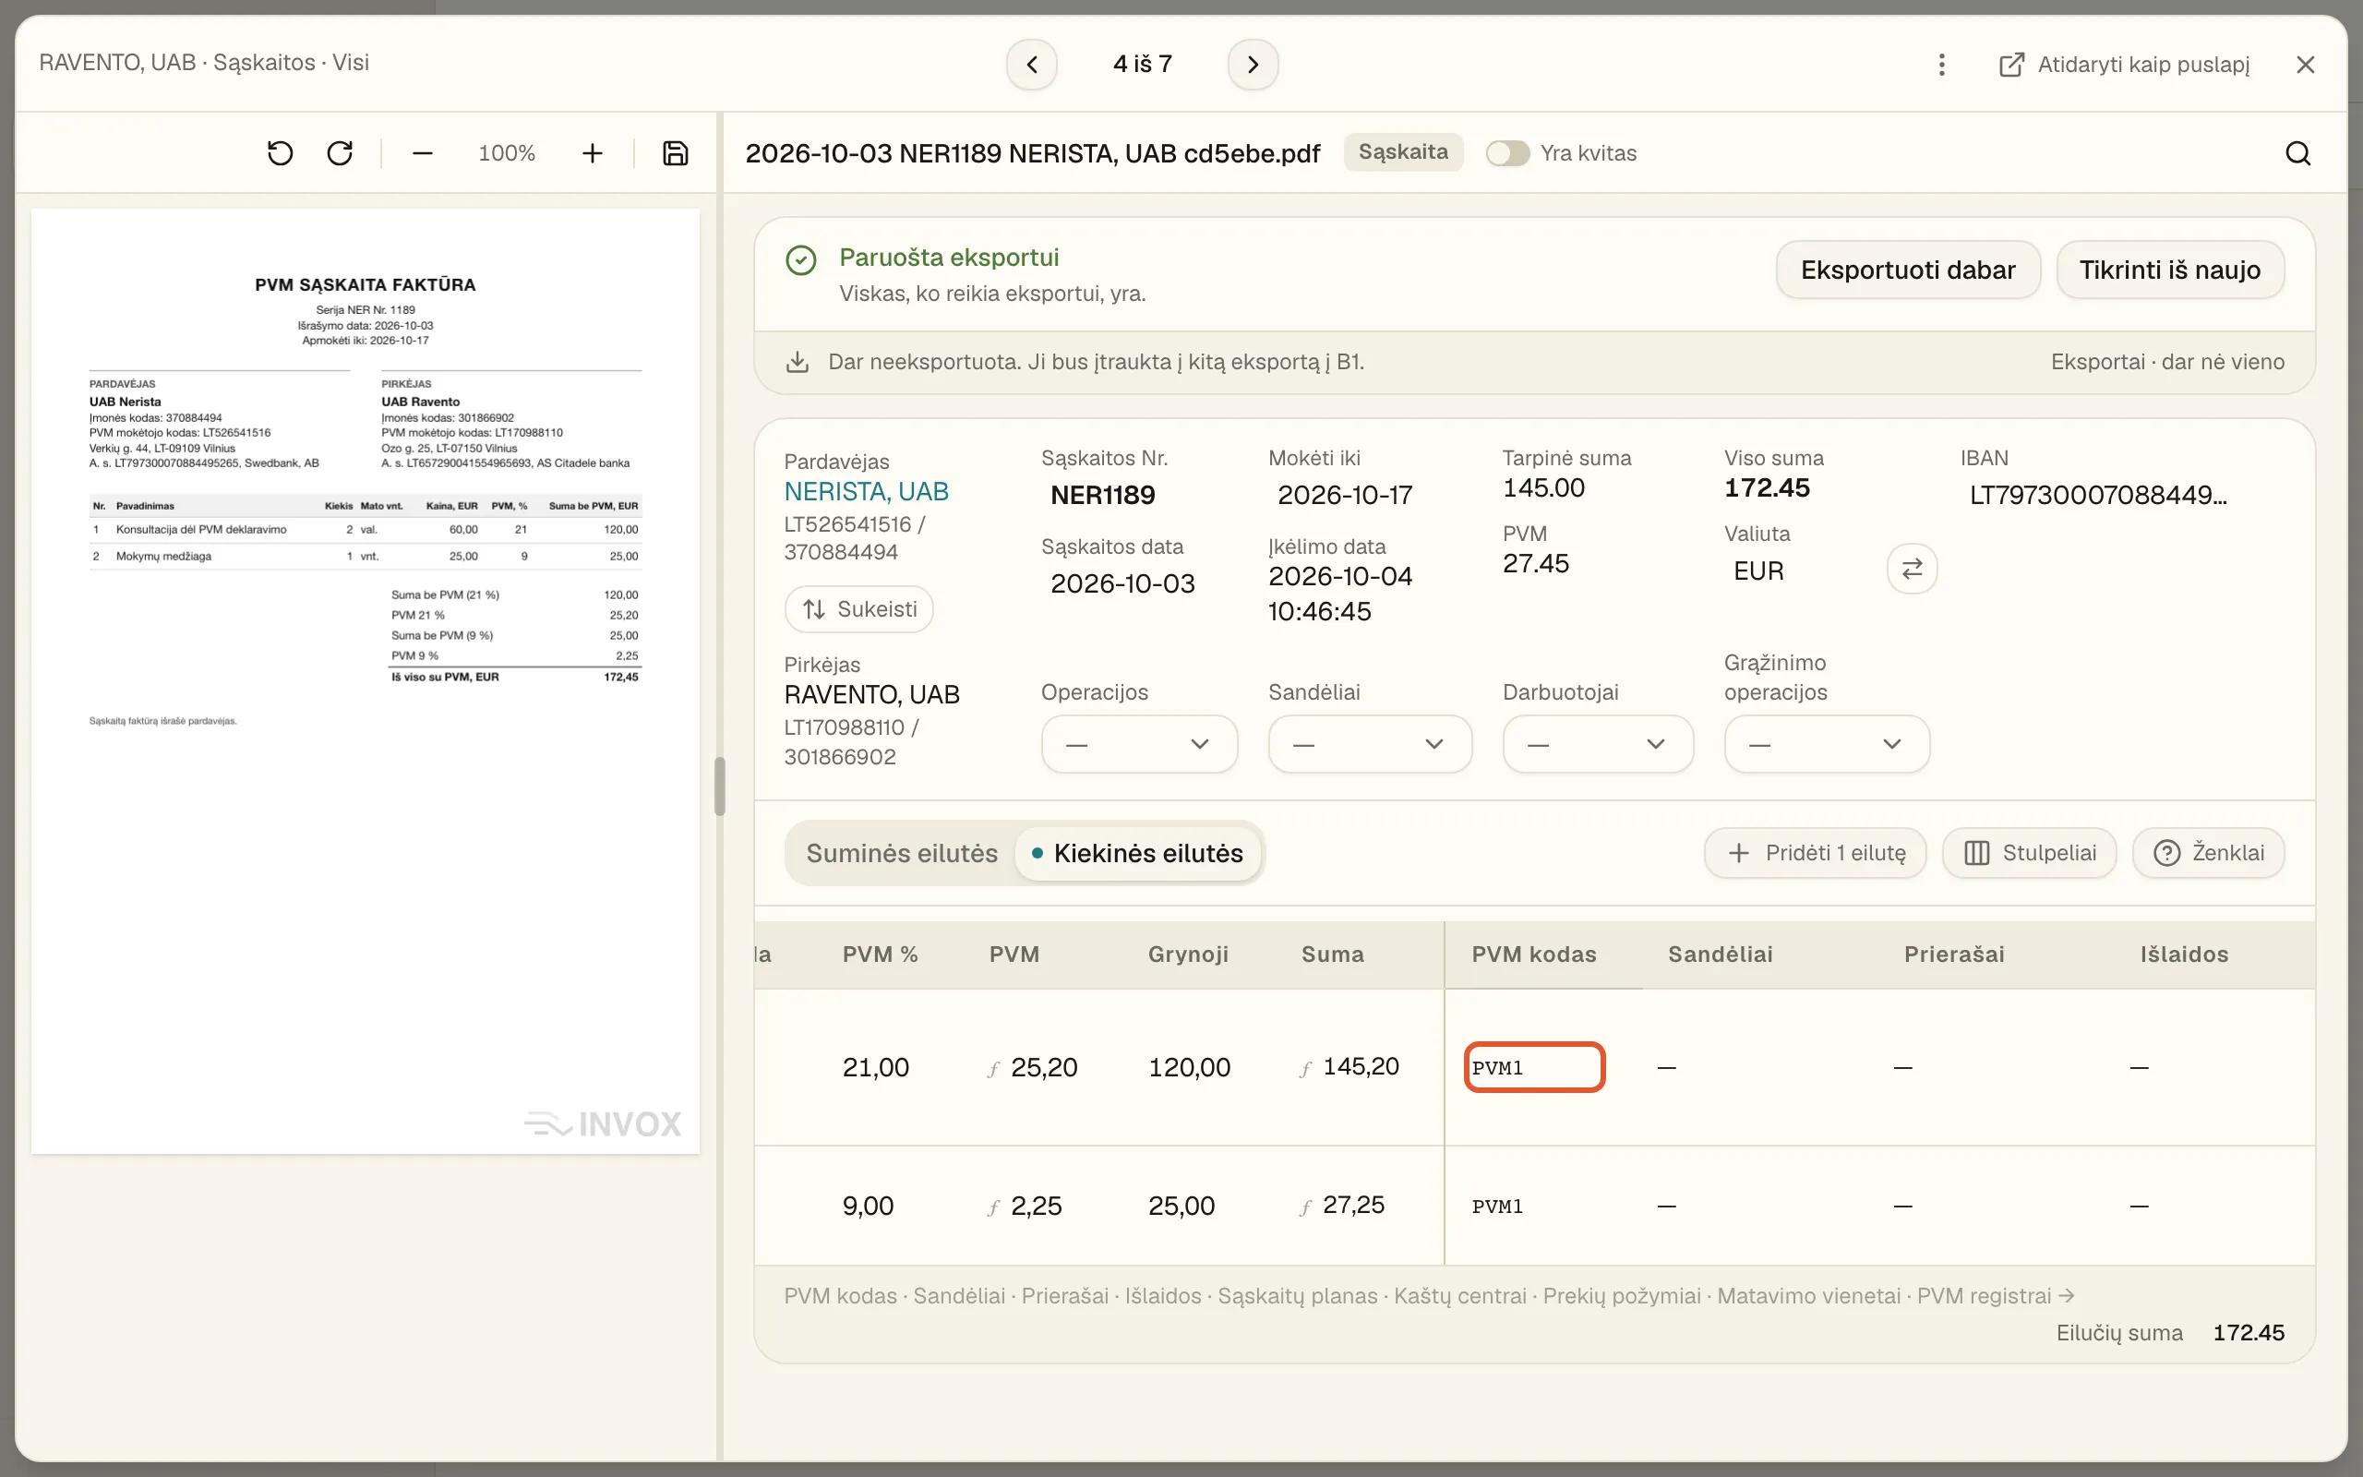The height and width of the screenshot is (1477, 2363).
Task: Open Stulpeliai column settings
Action: click(2029, 853)
